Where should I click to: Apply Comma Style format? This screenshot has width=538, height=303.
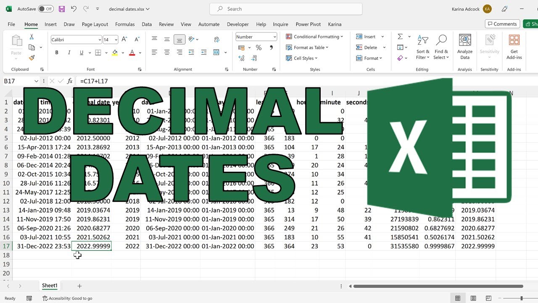tap(270, 48)
